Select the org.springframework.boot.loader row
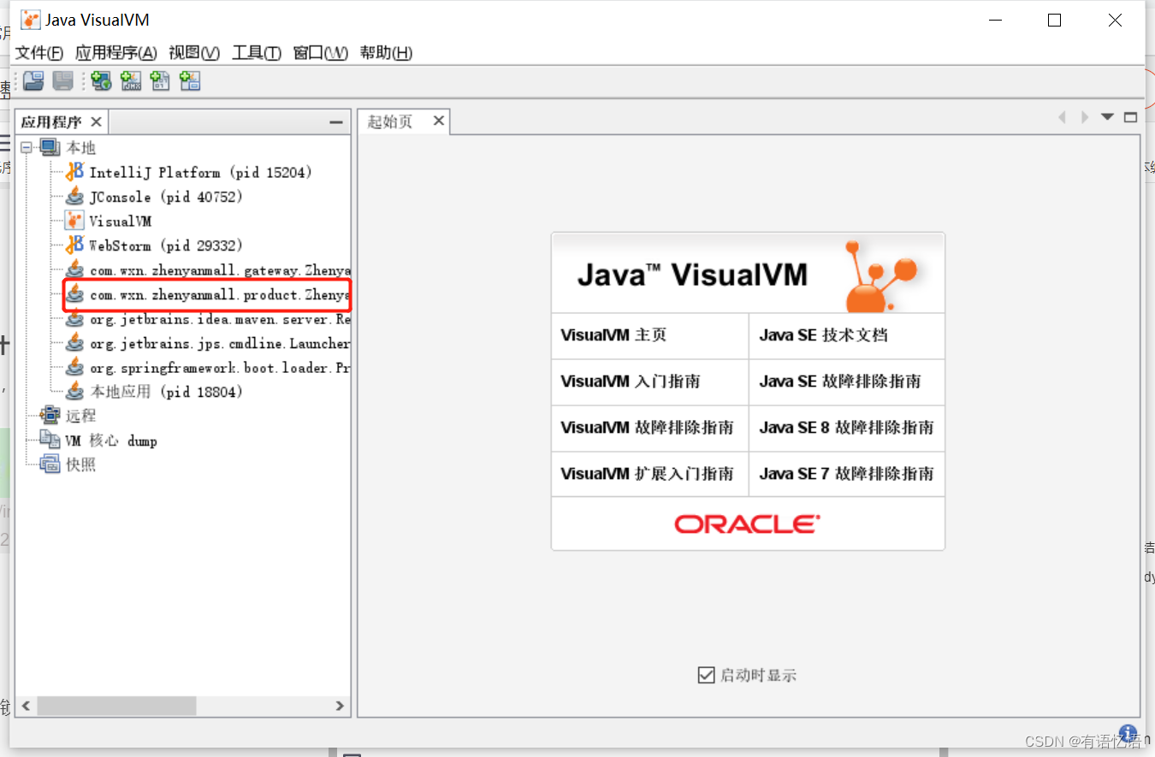The width and height of the screenshot is (1155, 757). point(220,368)
